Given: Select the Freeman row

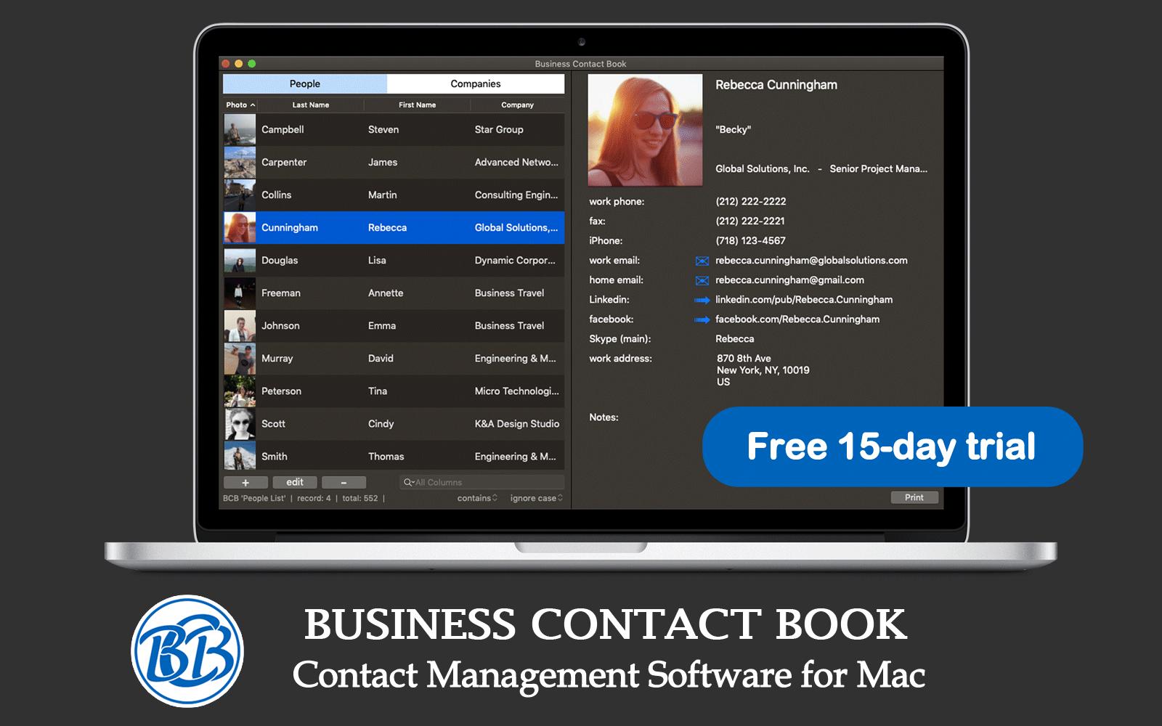Looking at the screenshot, I should [x=394, y=293].
